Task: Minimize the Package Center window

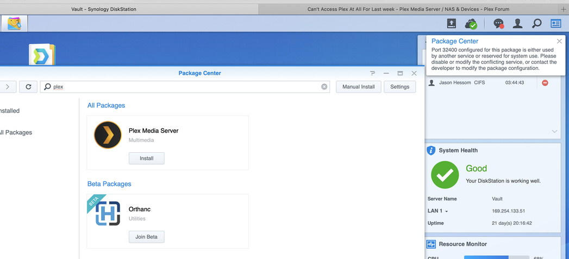Action: (386, 73)
